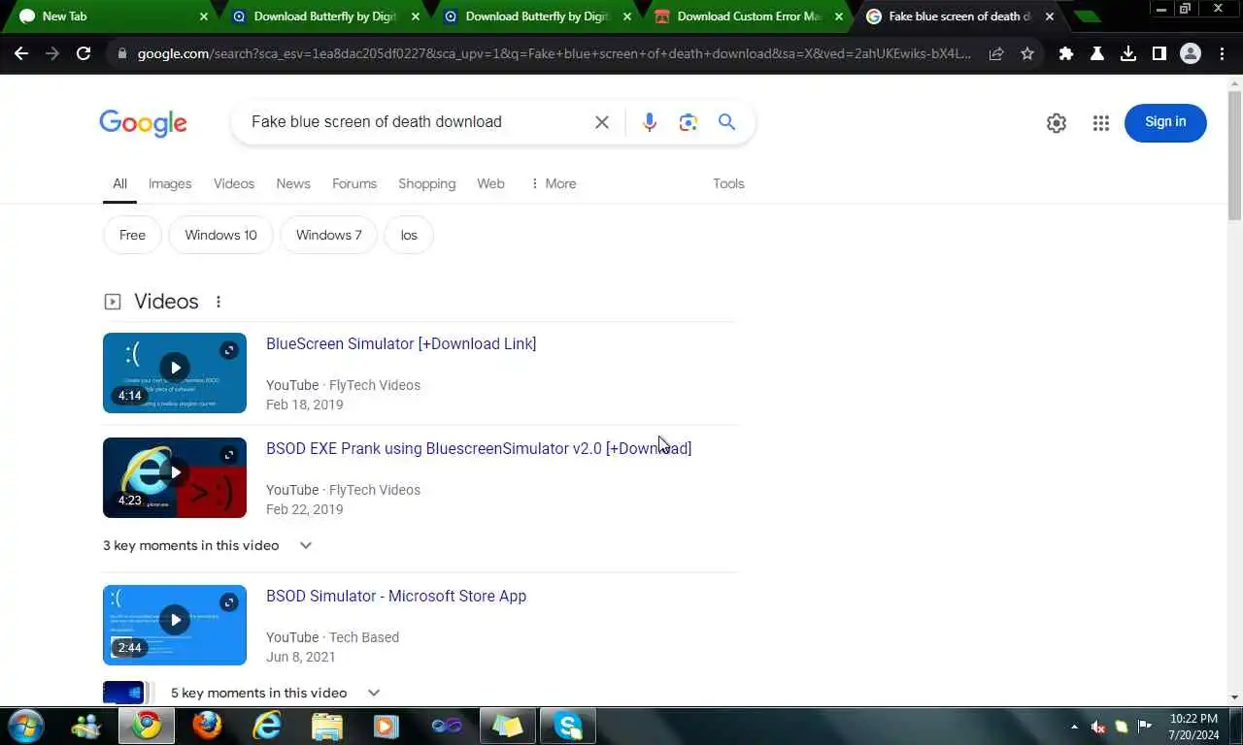Image resolution: width=1243 pixels, height=745 pixels.
Task: Switch to the News results tab
Action: click(293, 183)
